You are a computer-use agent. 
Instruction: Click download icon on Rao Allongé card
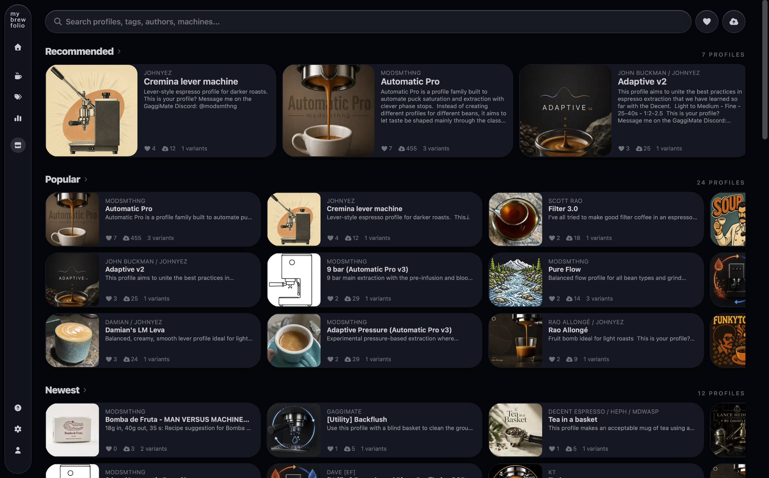coord(569,360)
